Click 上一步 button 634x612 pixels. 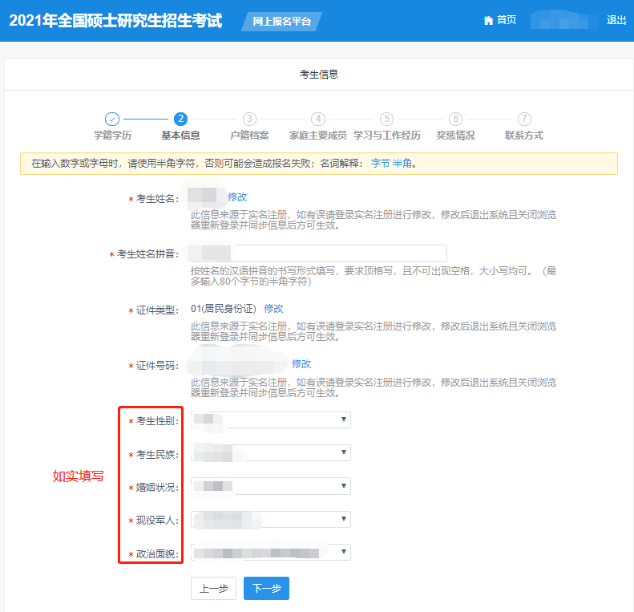click(x=213, y=589)
